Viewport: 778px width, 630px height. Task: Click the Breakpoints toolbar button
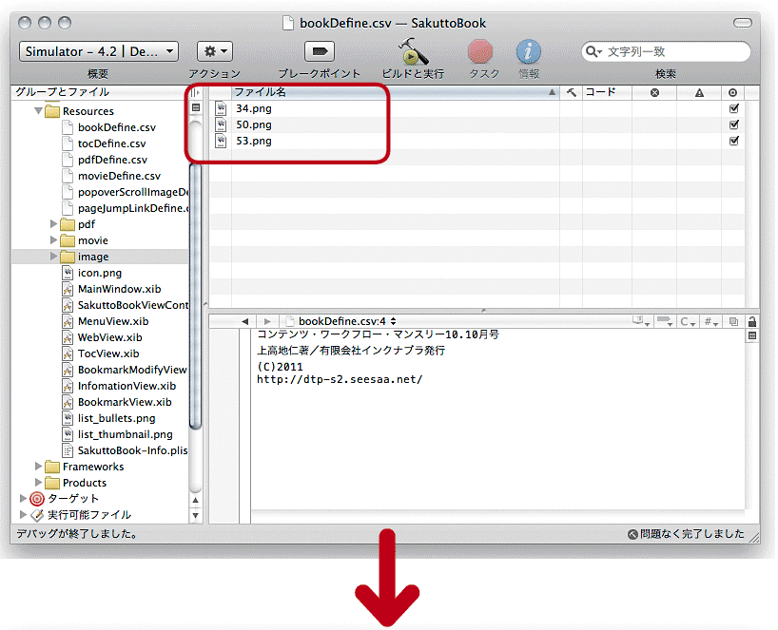[x=320, y=51]
